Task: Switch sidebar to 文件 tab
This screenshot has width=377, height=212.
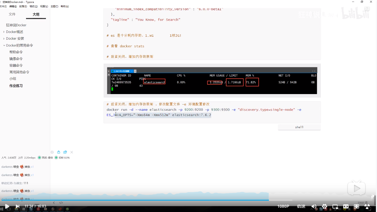Action: pos(12,14)
